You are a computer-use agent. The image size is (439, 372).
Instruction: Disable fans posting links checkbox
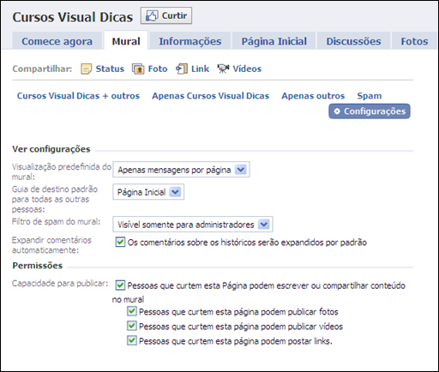tap(132, 340)
